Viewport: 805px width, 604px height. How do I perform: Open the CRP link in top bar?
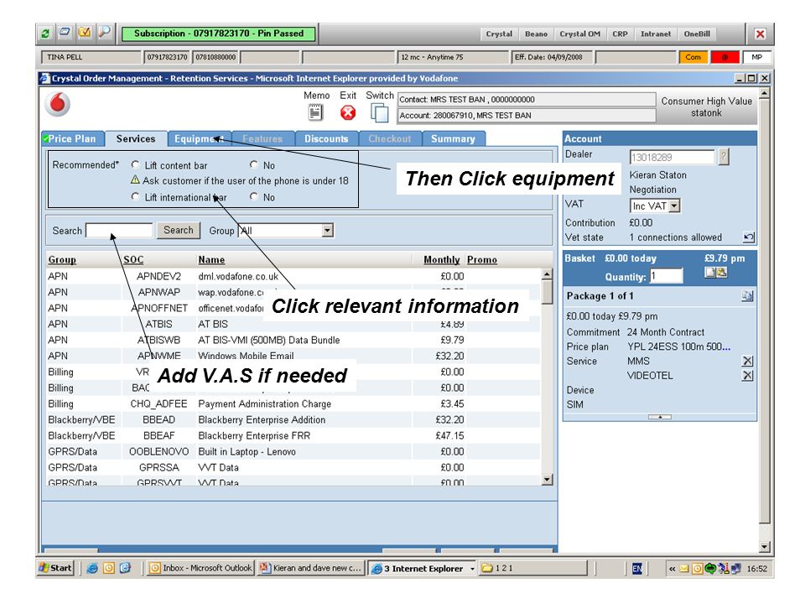point(620,34)
